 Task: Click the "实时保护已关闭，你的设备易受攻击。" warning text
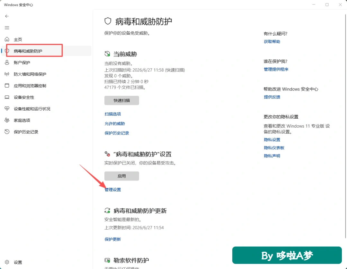pos(140,163)
